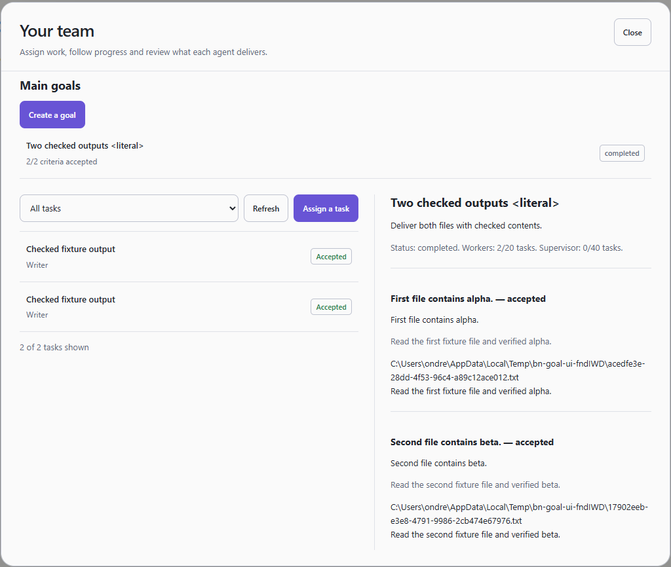The height and width of the screenshot is (567, 671).
Task: Click the Main goals heading
Action: tap(50, 86)
